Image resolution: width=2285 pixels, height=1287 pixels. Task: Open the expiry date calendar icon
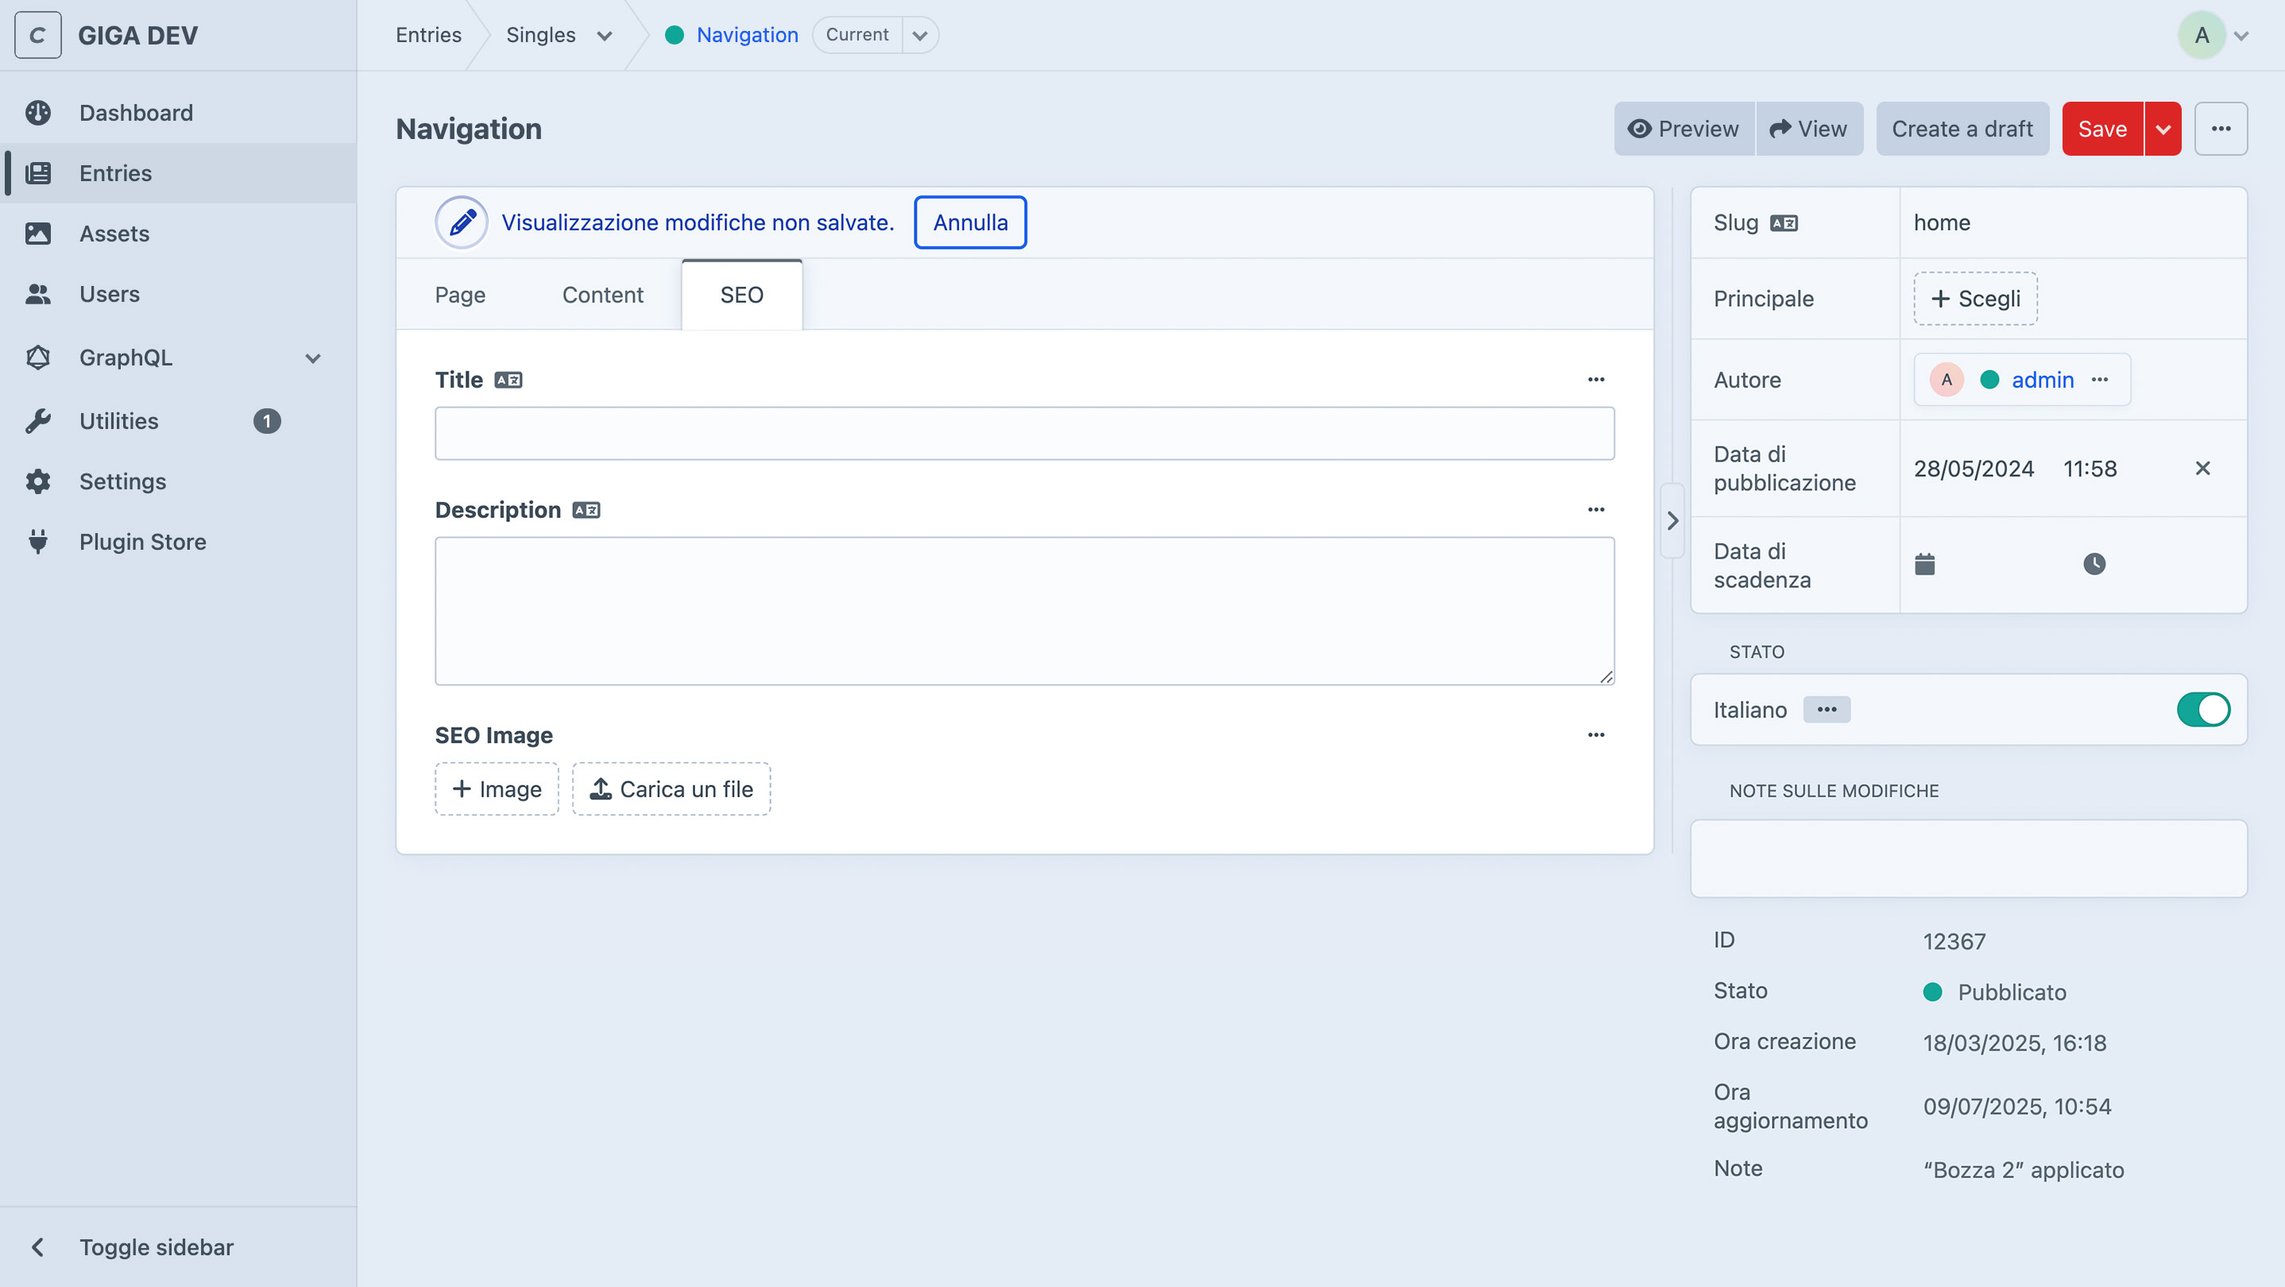(1924, 564)
